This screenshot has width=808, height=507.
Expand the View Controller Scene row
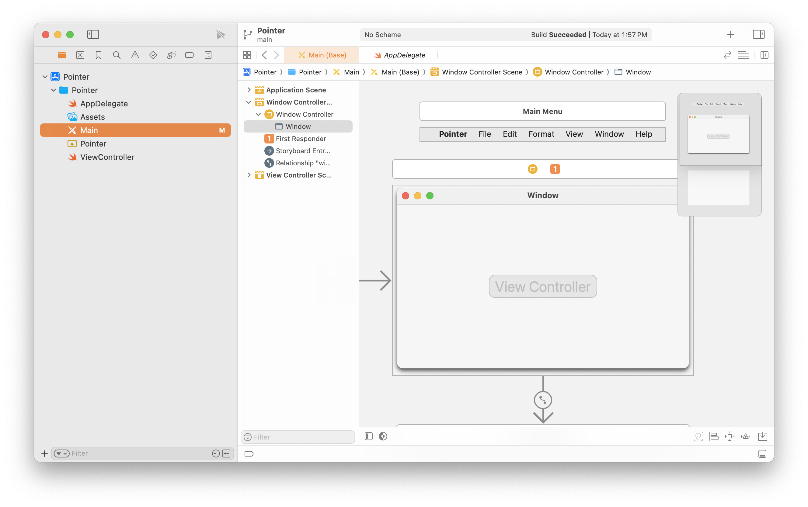pyautogui.click(x=249, y=175)
